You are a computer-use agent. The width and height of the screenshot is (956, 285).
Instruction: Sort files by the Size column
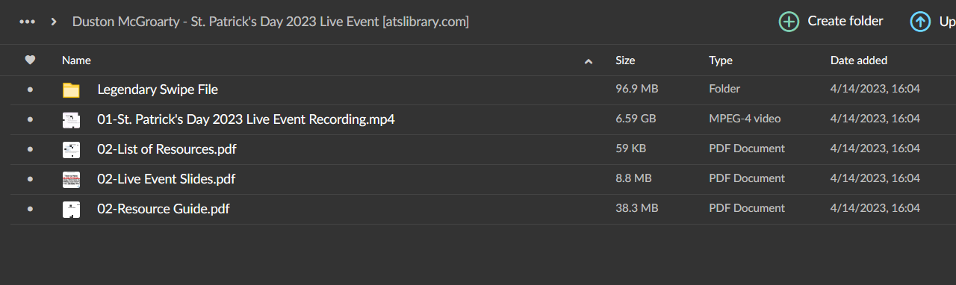(625, 60)
